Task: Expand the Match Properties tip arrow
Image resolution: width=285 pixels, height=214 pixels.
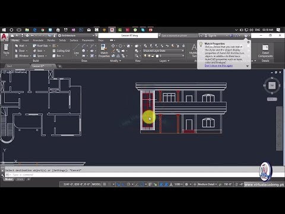Action: pyautogui.click(x=248, y=66)
